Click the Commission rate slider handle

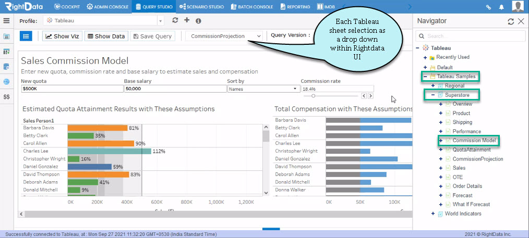[313, 96]
